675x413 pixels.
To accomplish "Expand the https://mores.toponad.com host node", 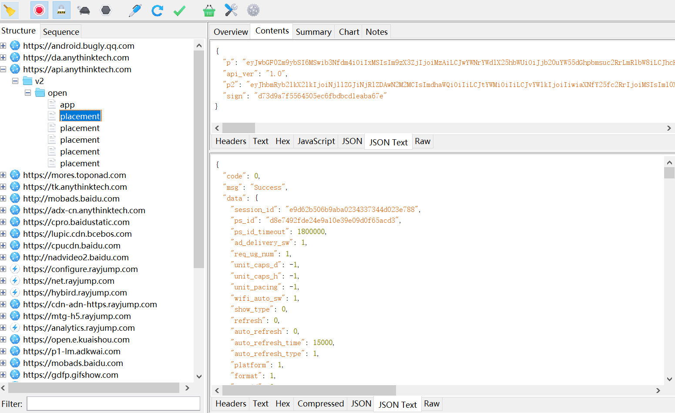I will (3, 175).
